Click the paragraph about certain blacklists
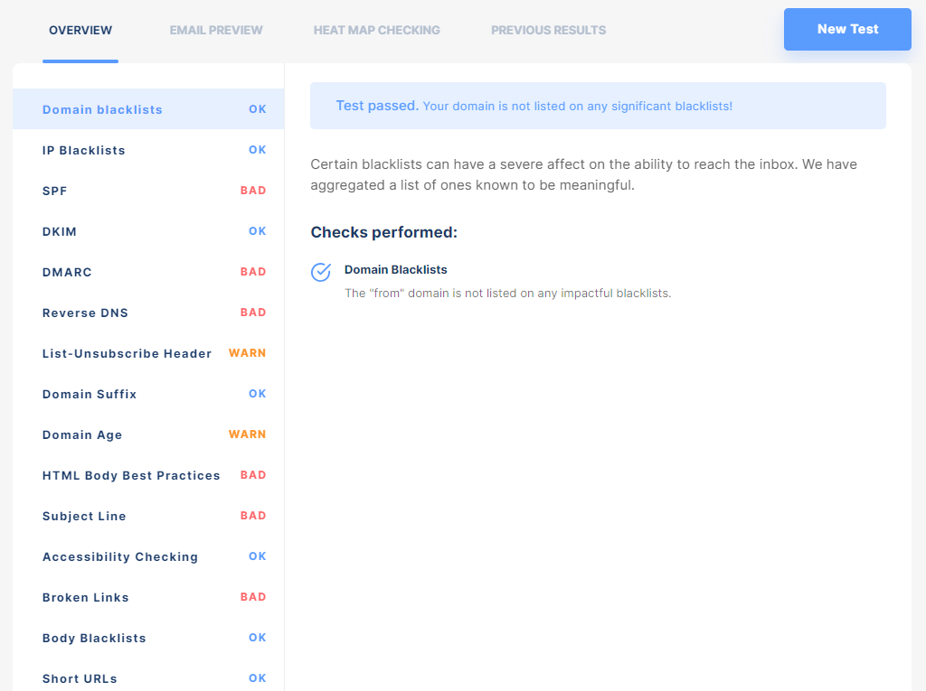 tap(584, 174)
